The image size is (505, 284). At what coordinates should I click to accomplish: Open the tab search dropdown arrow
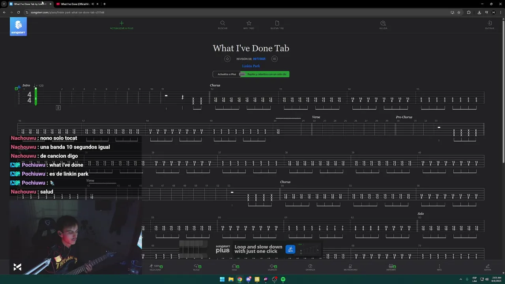tap(4, 4)
